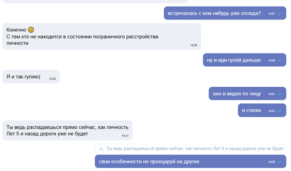Click the "ну и иди гуляй дальше" text
This screenshot has width=291, height=171.
click(234, 60)
